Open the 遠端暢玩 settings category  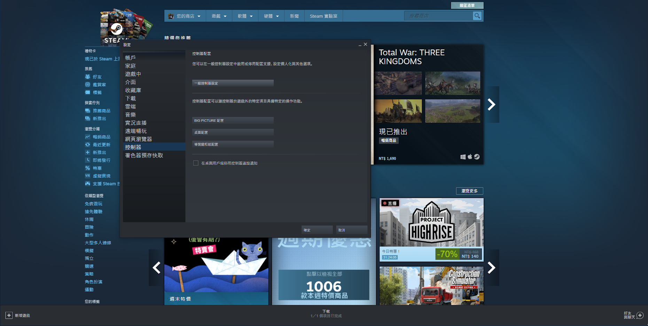tap(154, 131)
